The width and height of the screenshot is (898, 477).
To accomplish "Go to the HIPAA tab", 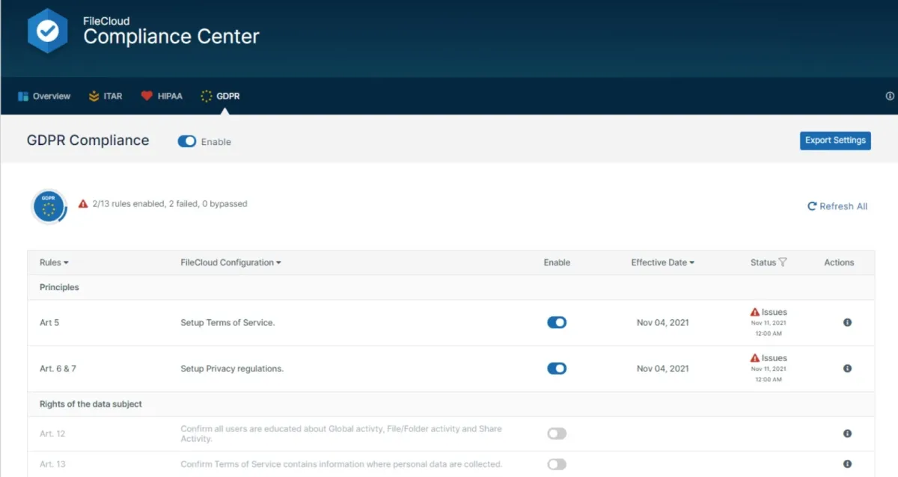I will 162,96.
